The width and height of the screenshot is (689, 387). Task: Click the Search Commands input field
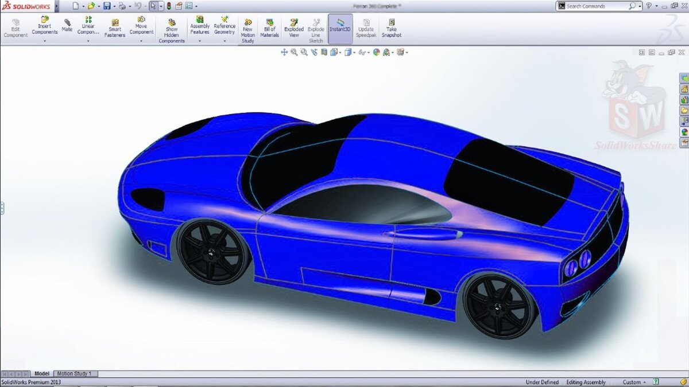pyautogui.click(x=596, y=6)
